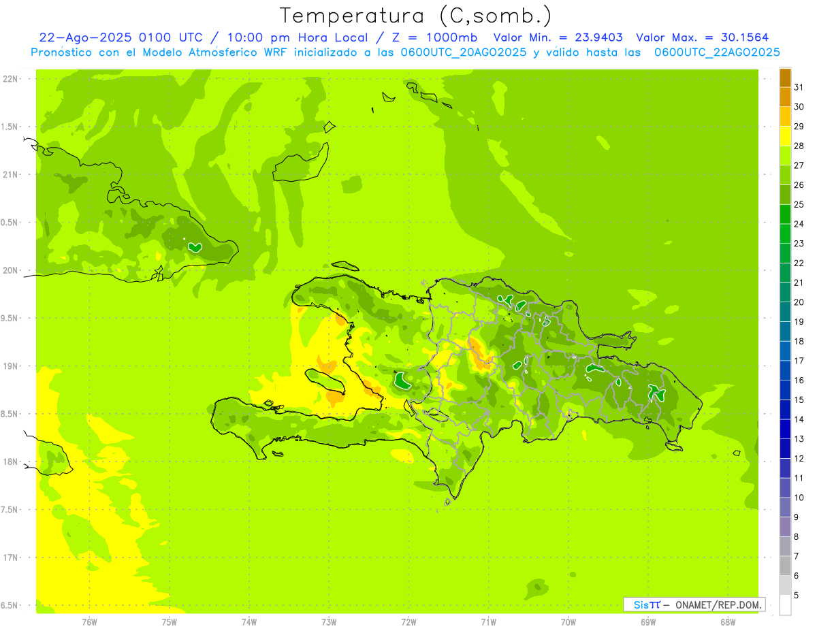The image size is (817, 631).
Task: Click the 21N latitude axis label
Action: click(10, 174)
